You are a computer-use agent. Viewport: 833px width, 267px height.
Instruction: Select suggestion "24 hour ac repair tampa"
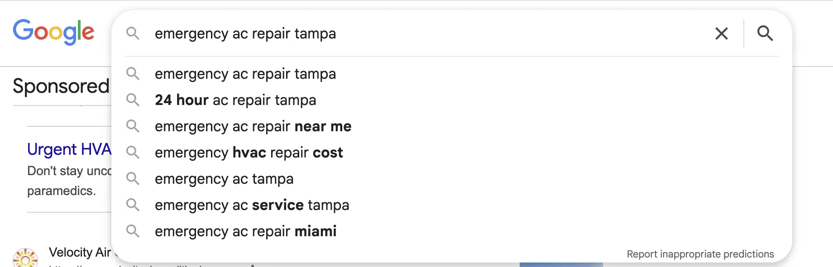click(x=235, y=100)
